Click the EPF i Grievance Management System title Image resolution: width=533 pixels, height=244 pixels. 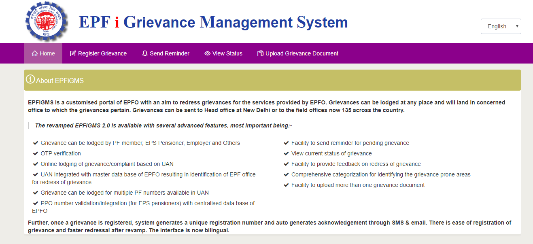coord(213,22)
